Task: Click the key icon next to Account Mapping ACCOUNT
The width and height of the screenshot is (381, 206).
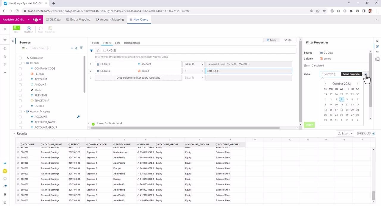Action: click(x=78, y=117)
